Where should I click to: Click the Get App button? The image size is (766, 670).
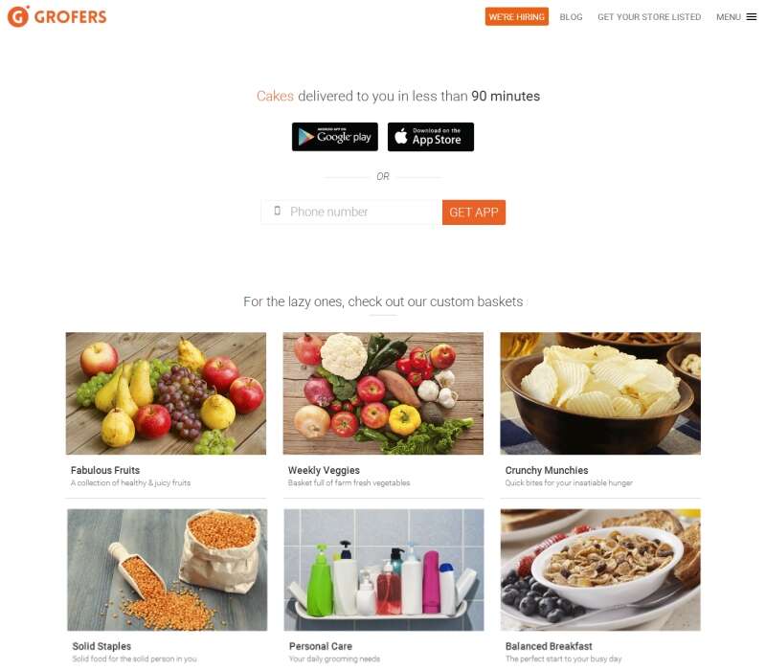tap(474, 212)
